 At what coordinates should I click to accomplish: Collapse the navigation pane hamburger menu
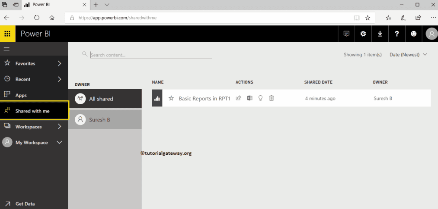pos(6,49)
